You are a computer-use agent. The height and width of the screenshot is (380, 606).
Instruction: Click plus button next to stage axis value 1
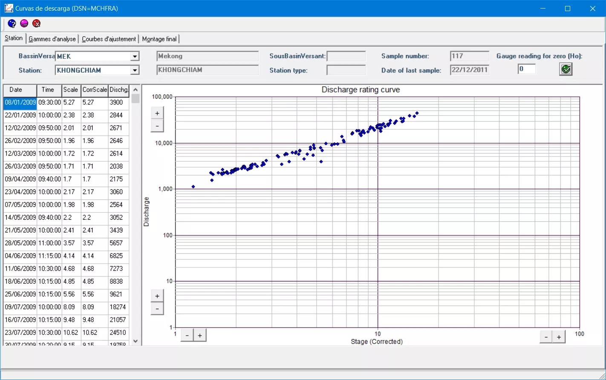click(199, 335)
